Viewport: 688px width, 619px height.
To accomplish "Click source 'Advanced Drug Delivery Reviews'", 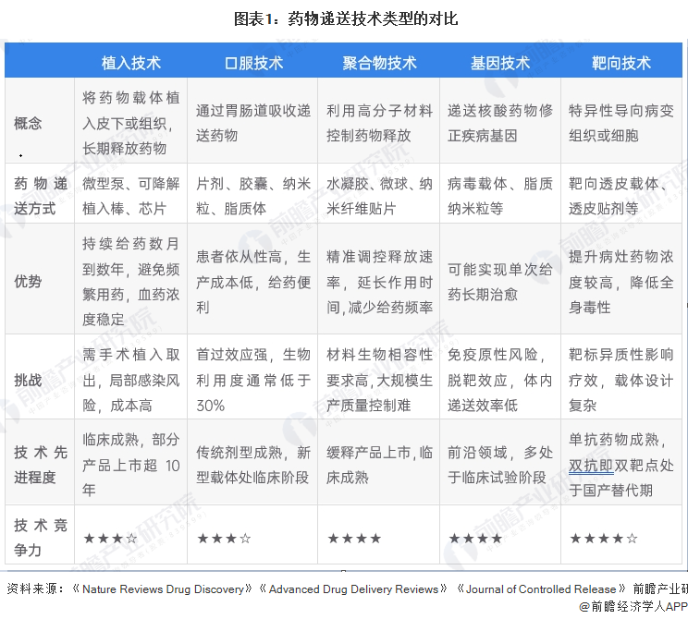I will pyautogui.click(x=353, y=589).
